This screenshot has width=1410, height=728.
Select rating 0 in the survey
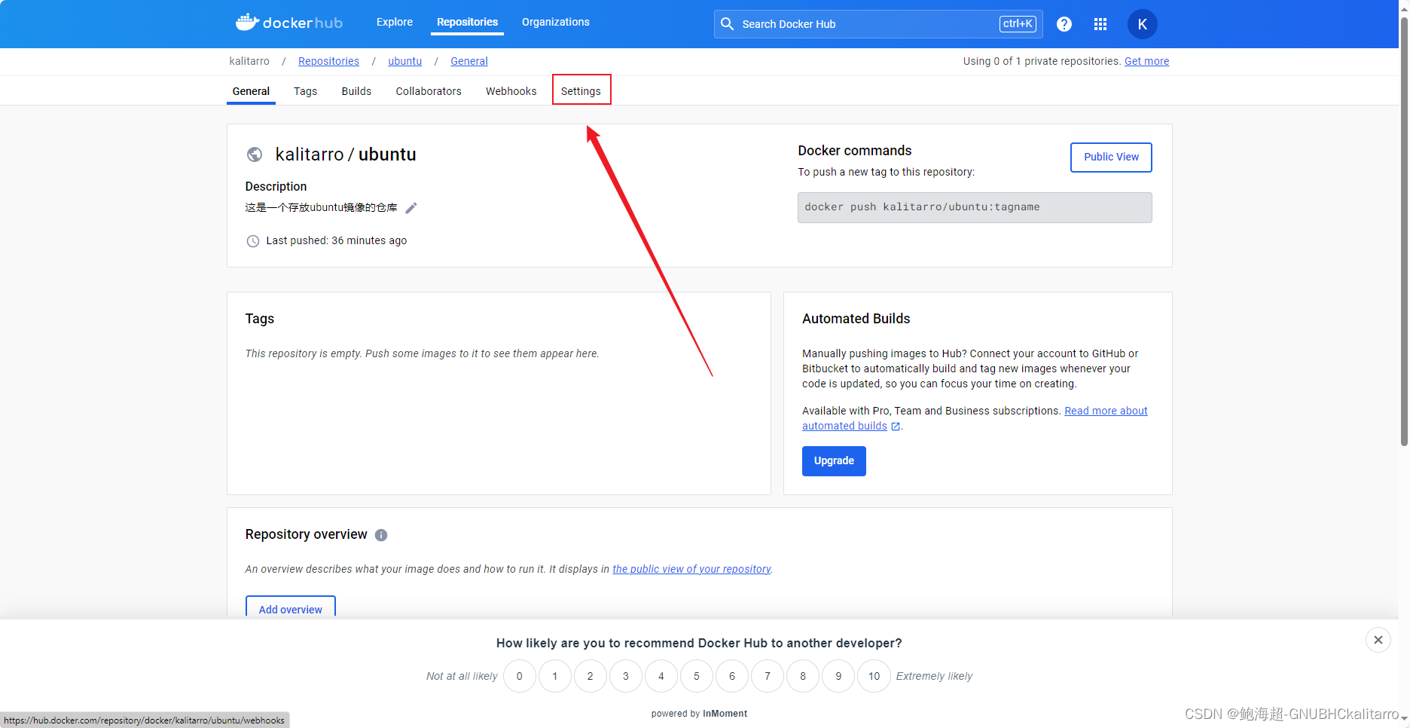[520, 676]
